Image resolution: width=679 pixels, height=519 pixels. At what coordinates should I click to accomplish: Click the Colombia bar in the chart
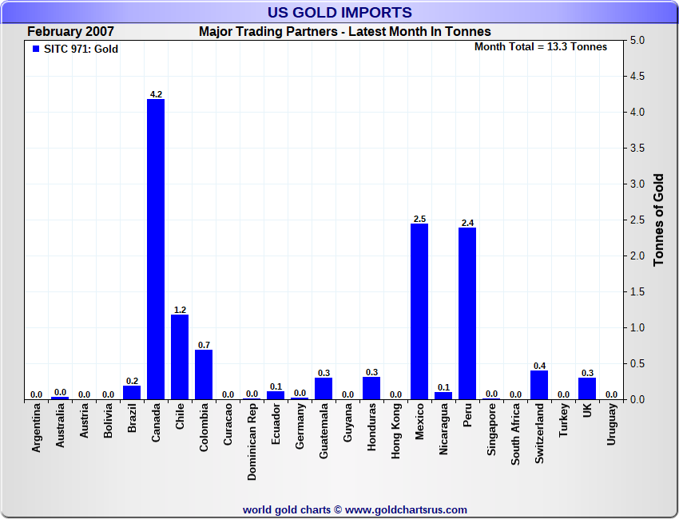pos(204,374)
